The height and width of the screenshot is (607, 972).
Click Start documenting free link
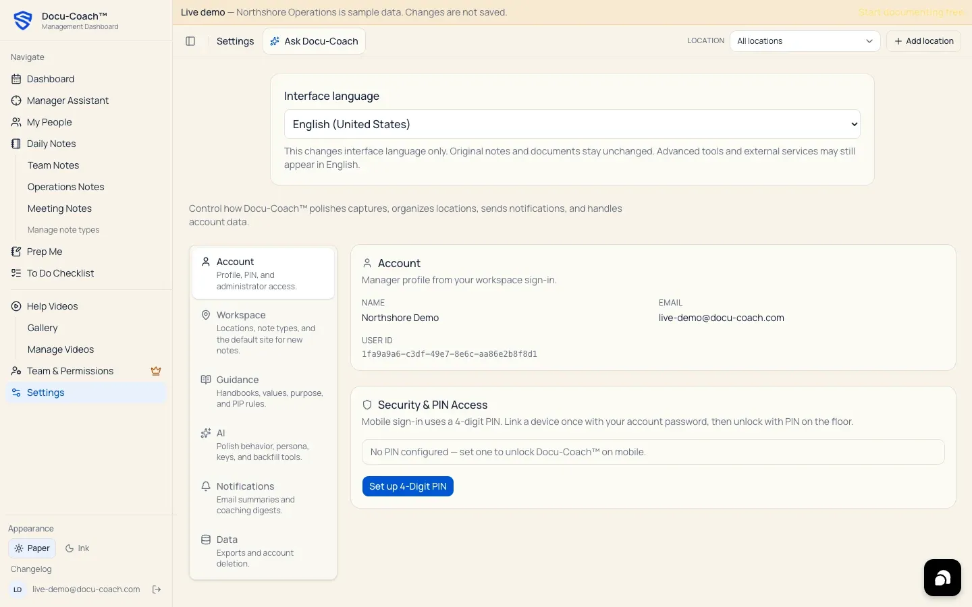(x=911, y=12)
